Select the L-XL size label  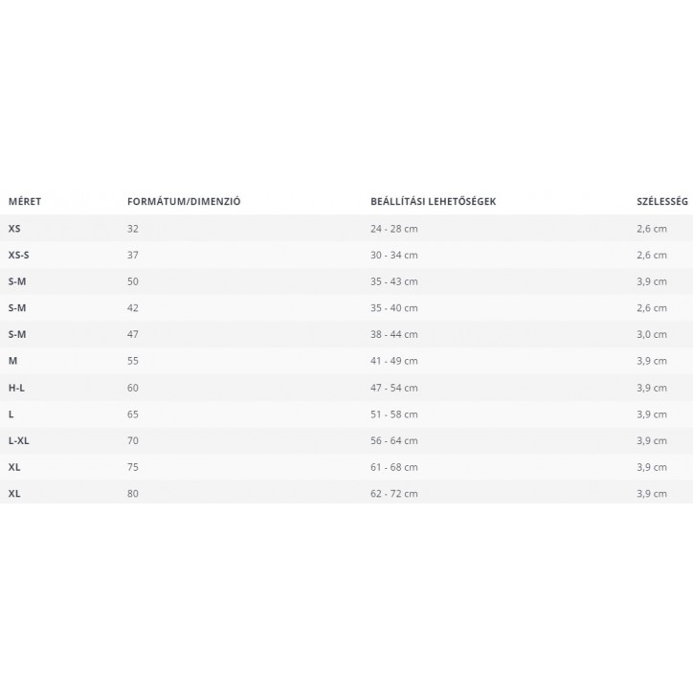click(x=19, y=440)
